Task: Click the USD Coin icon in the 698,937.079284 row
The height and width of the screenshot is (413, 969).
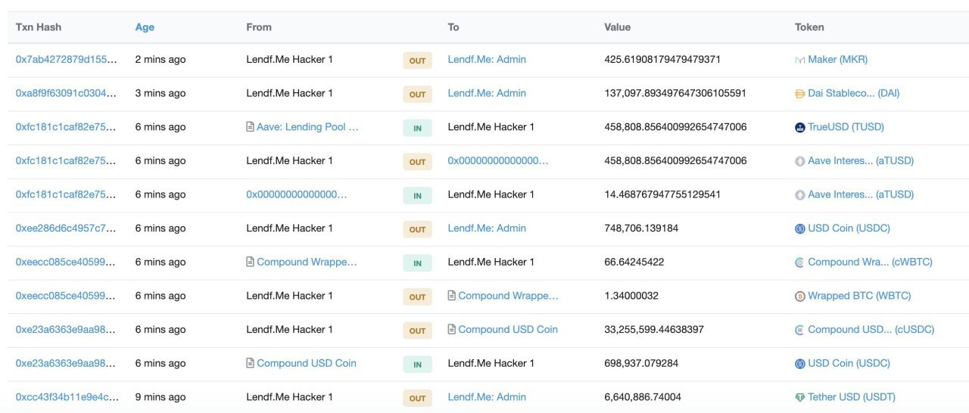Action: [x=799, y=364]
